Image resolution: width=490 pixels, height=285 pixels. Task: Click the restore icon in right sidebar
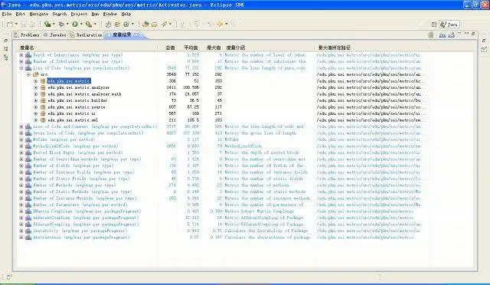(484, 41)
